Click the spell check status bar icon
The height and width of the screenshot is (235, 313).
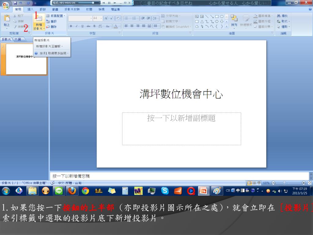(52, 183)
